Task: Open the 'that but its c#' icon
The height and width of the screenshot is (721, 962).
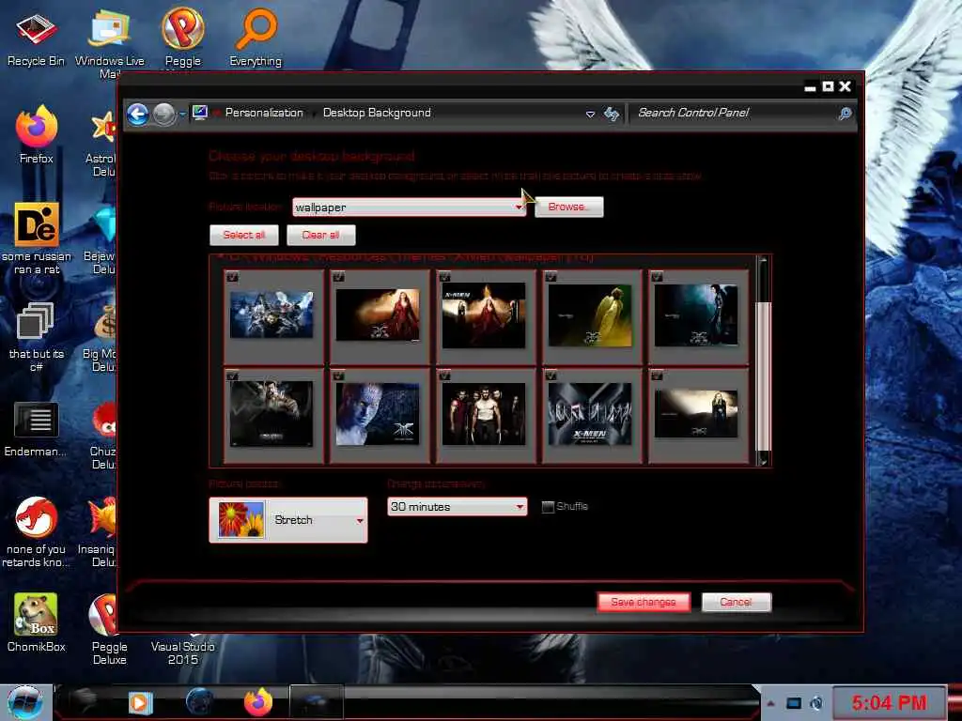Action: [x=37, y=336]
